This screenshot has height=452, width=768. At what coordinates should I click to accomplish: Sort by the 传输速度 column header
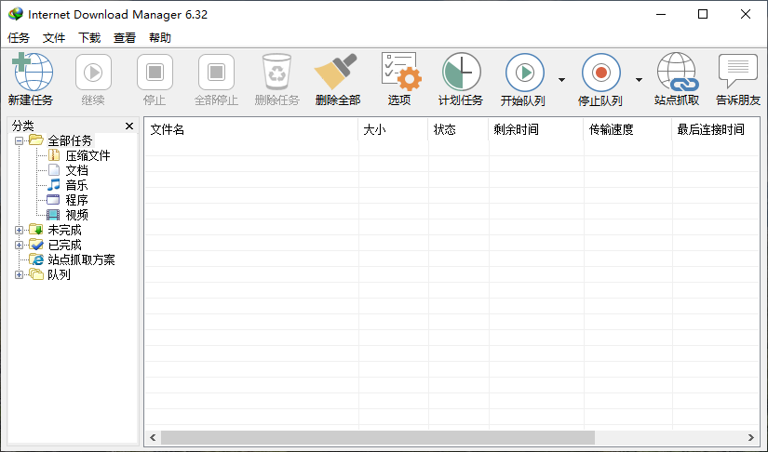[627, 129]
